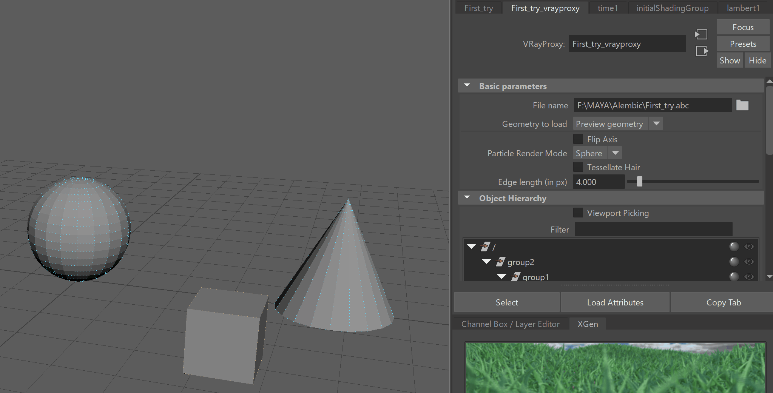Switch to the initialShadingGroup tab
The height and width of the screenshot is (393, 773).
coord(672,8)
